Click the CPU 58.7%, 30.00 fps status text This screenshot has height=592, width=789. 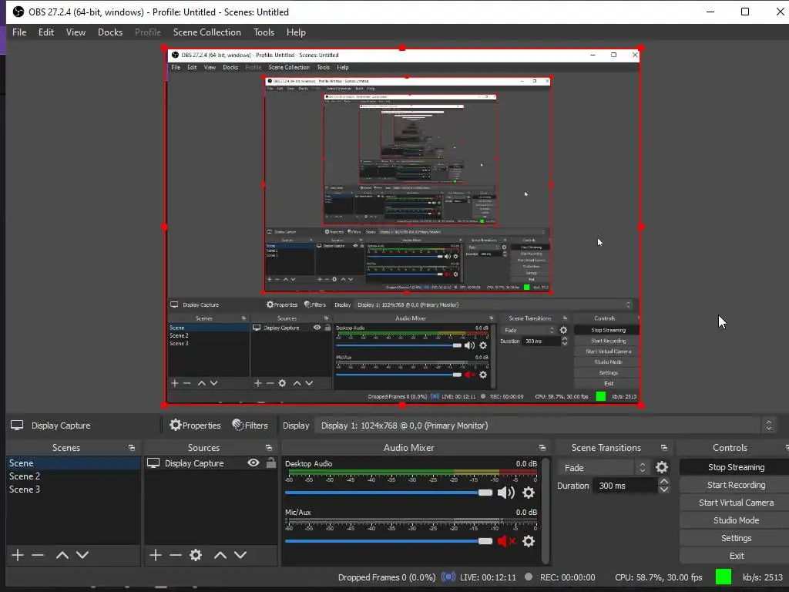(658, 577)
